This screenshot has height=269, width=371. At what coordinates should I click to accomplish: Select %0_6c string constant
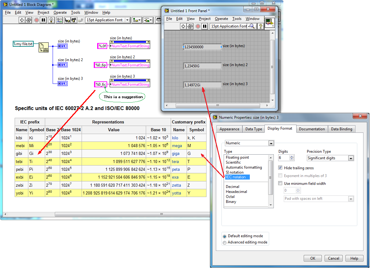(x=101, y=84)
